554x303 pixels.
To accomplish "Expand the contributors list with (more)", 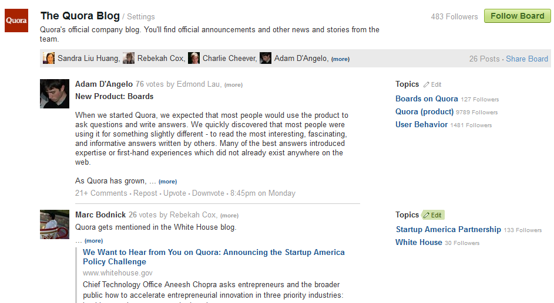I will [x=340, y=59].
